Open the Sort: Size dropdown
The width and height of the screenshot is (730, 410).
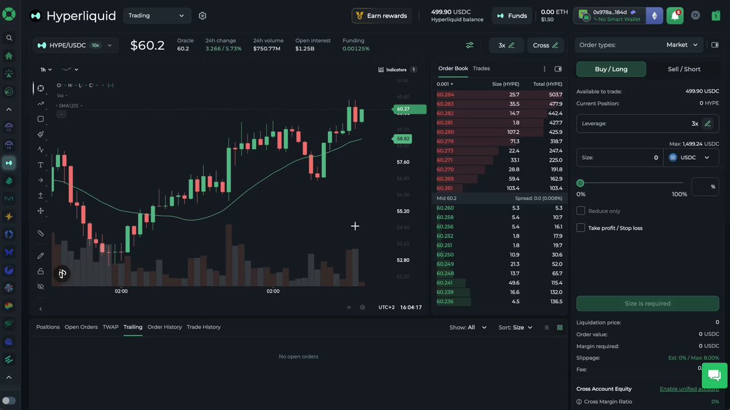point(515,327)
